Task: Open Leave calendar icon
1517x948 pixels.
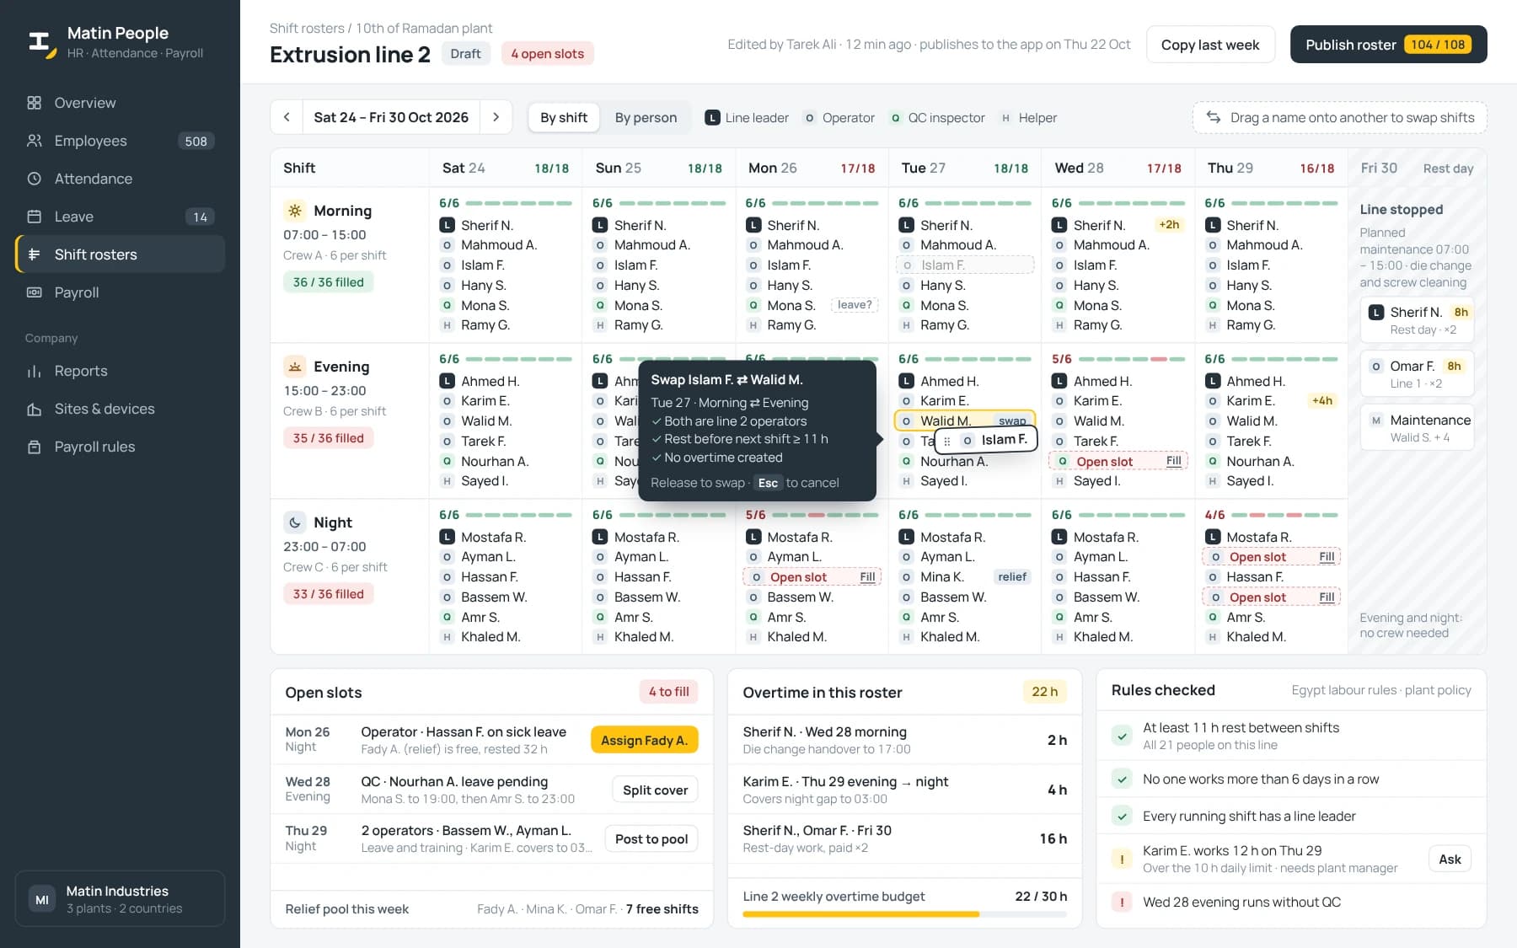Action: (x=35, y=217)
